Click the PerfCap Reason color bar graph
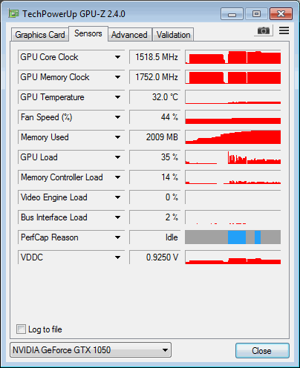The width and height of the screenshot is (300, 368). tap(233, 237)
